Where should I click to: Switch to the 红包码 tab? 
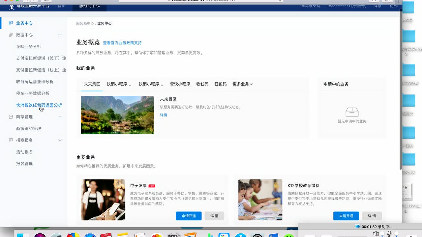221,84
